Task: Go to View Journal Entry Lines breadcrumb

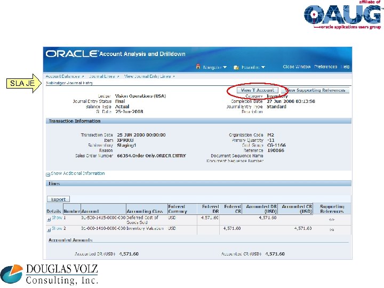Action: [147, 76]
